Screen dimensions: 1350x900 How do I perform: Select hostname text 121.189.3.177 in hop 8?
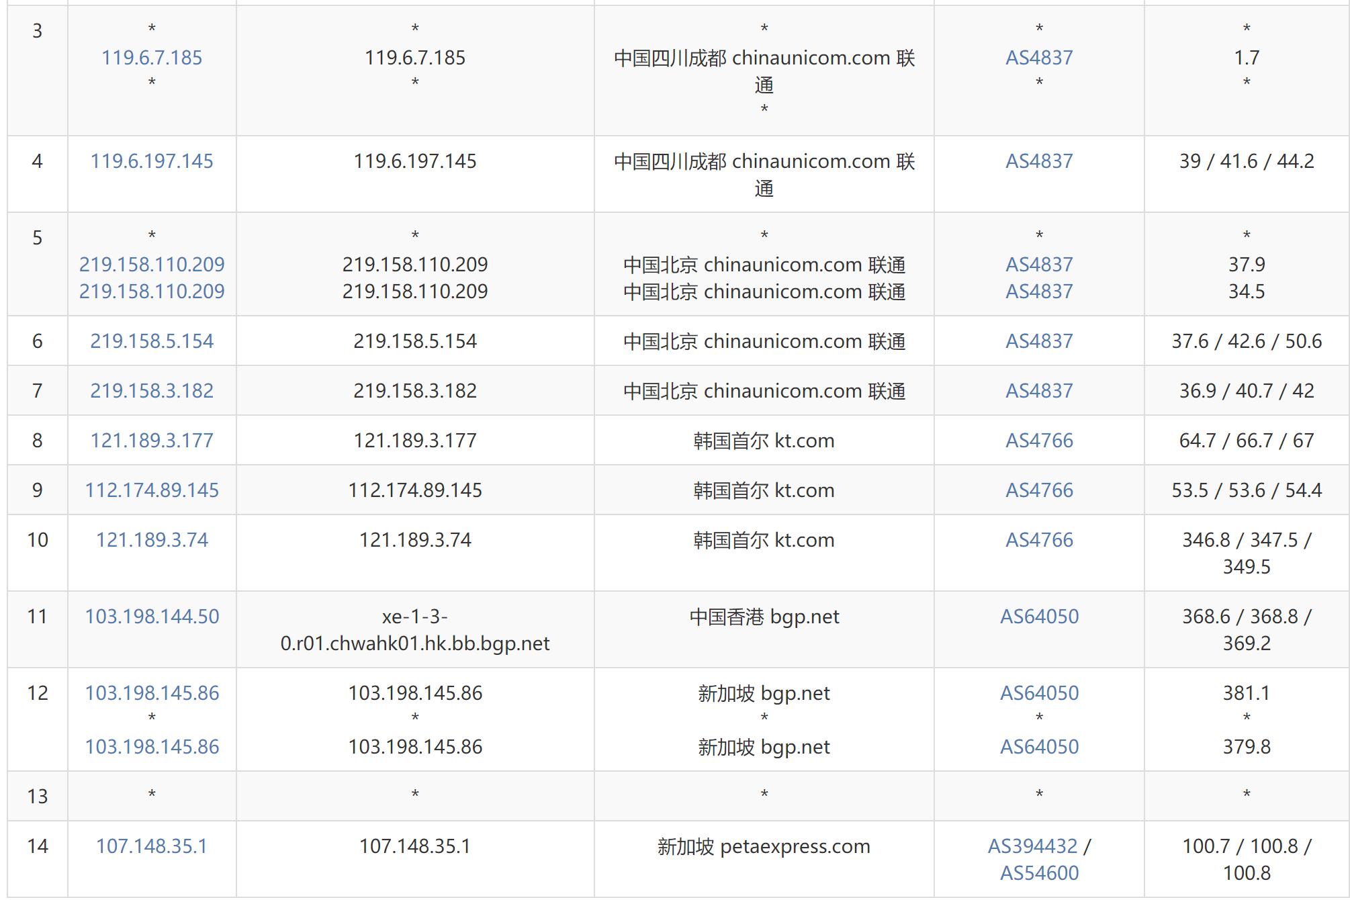(x=415, y=441)
